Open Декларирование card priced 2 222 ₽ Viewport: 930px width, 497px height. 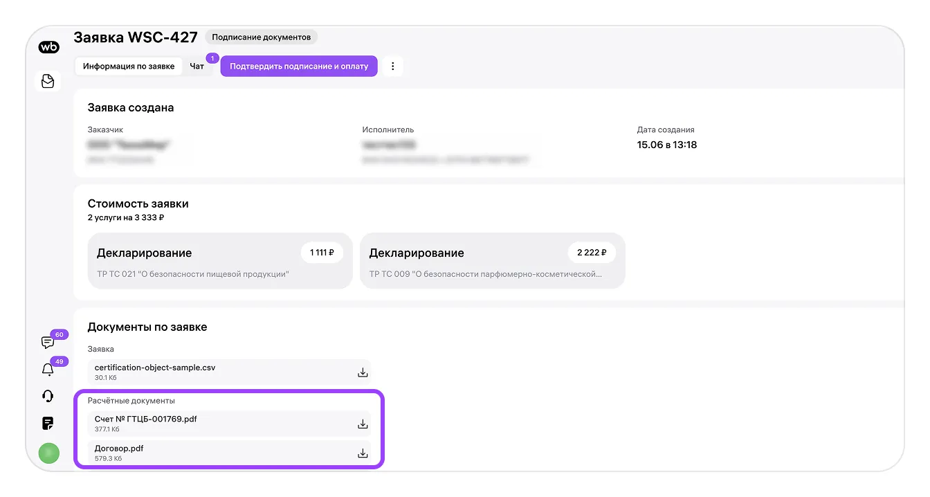pos(493,260)
